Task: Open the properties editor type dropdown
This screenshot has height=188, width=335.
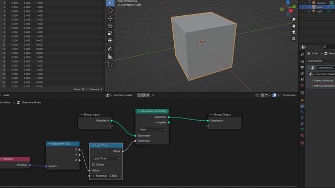Action: (304, 47)
